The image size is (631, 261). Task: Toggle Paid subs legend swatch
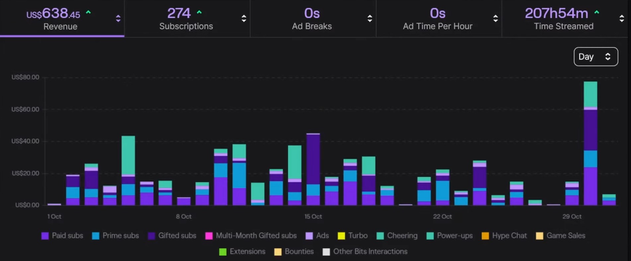pos(45,236)
